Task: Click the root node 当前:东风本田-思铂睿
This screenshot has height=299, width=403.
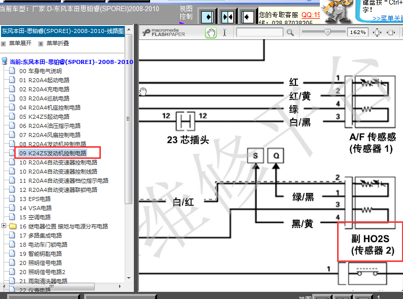Action: click(71, 62)
